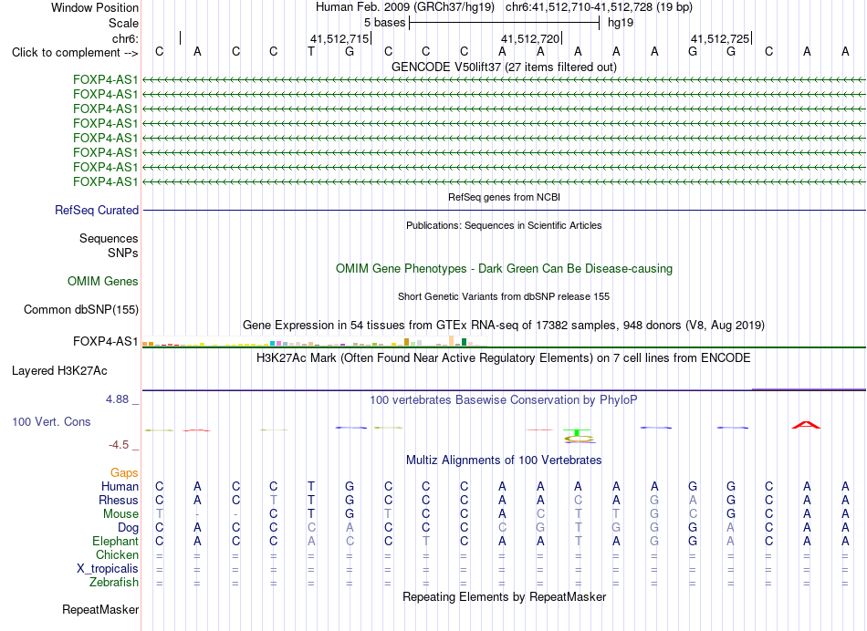Open the "H3K27Ac Mark" ENCODE track title
Viewport: 867px width, 631px height.
tap(504, 358)
